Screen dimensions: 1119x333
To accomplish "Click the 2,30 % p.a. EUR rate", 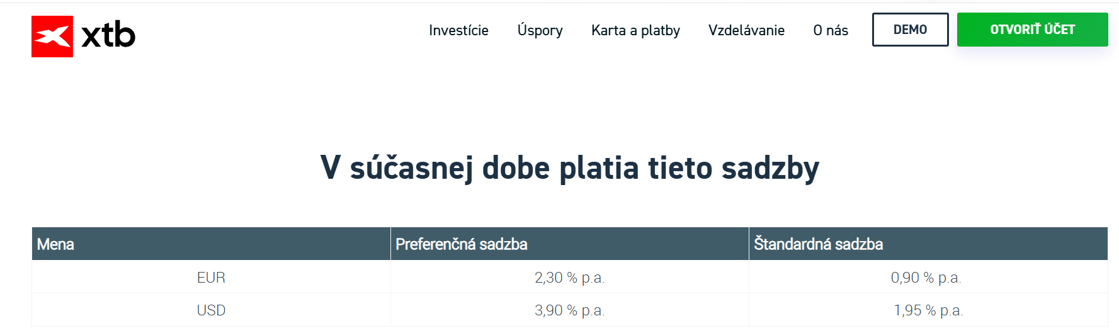I will coord(569,278).
